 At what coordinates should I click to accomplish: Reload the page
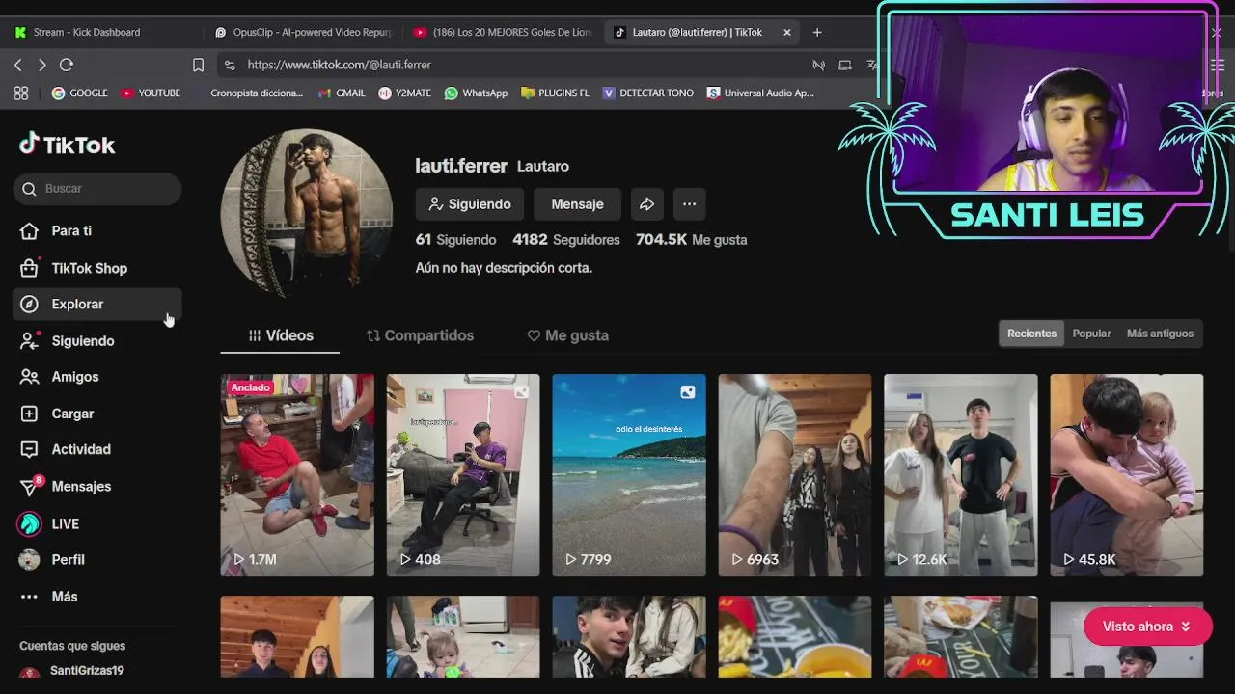pos(67,65)
